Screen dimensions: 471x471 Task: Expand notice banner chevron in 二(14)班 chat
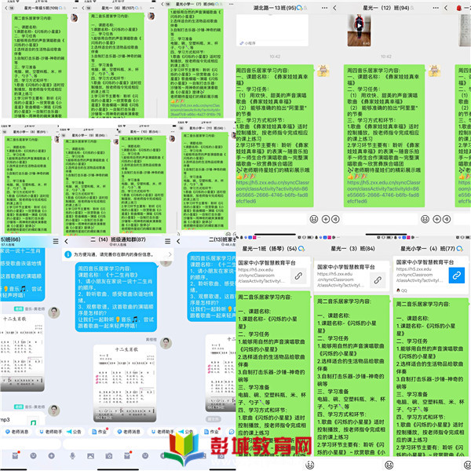tap(170, 254)
